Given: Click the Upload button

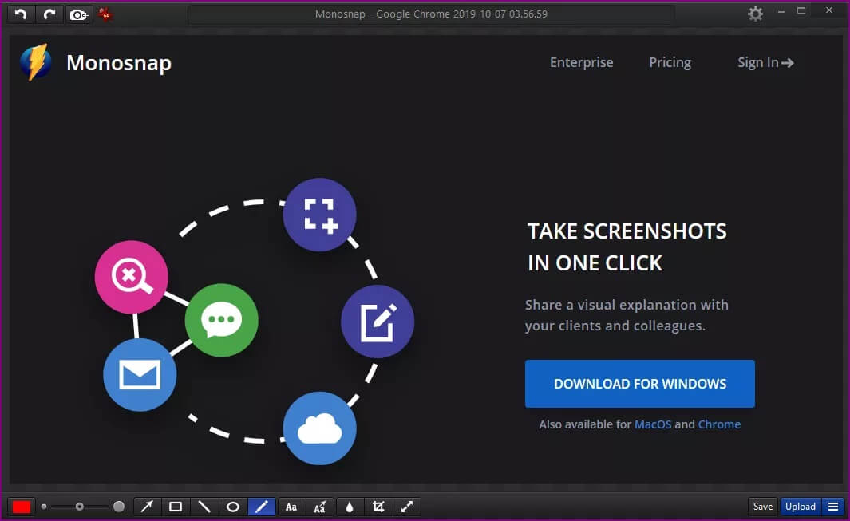Looking at the screenshot, I should (x=800, y=507).
